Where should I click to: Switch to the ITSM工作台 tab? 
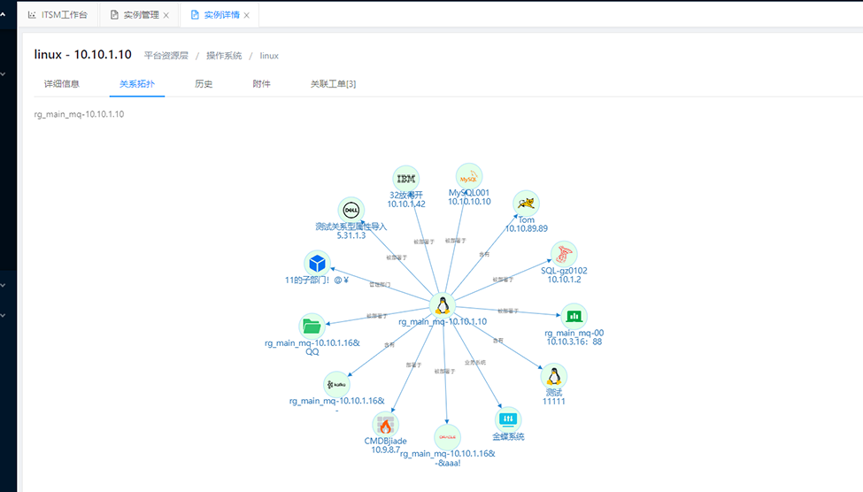pyautogui.click(x=58, y=15)
